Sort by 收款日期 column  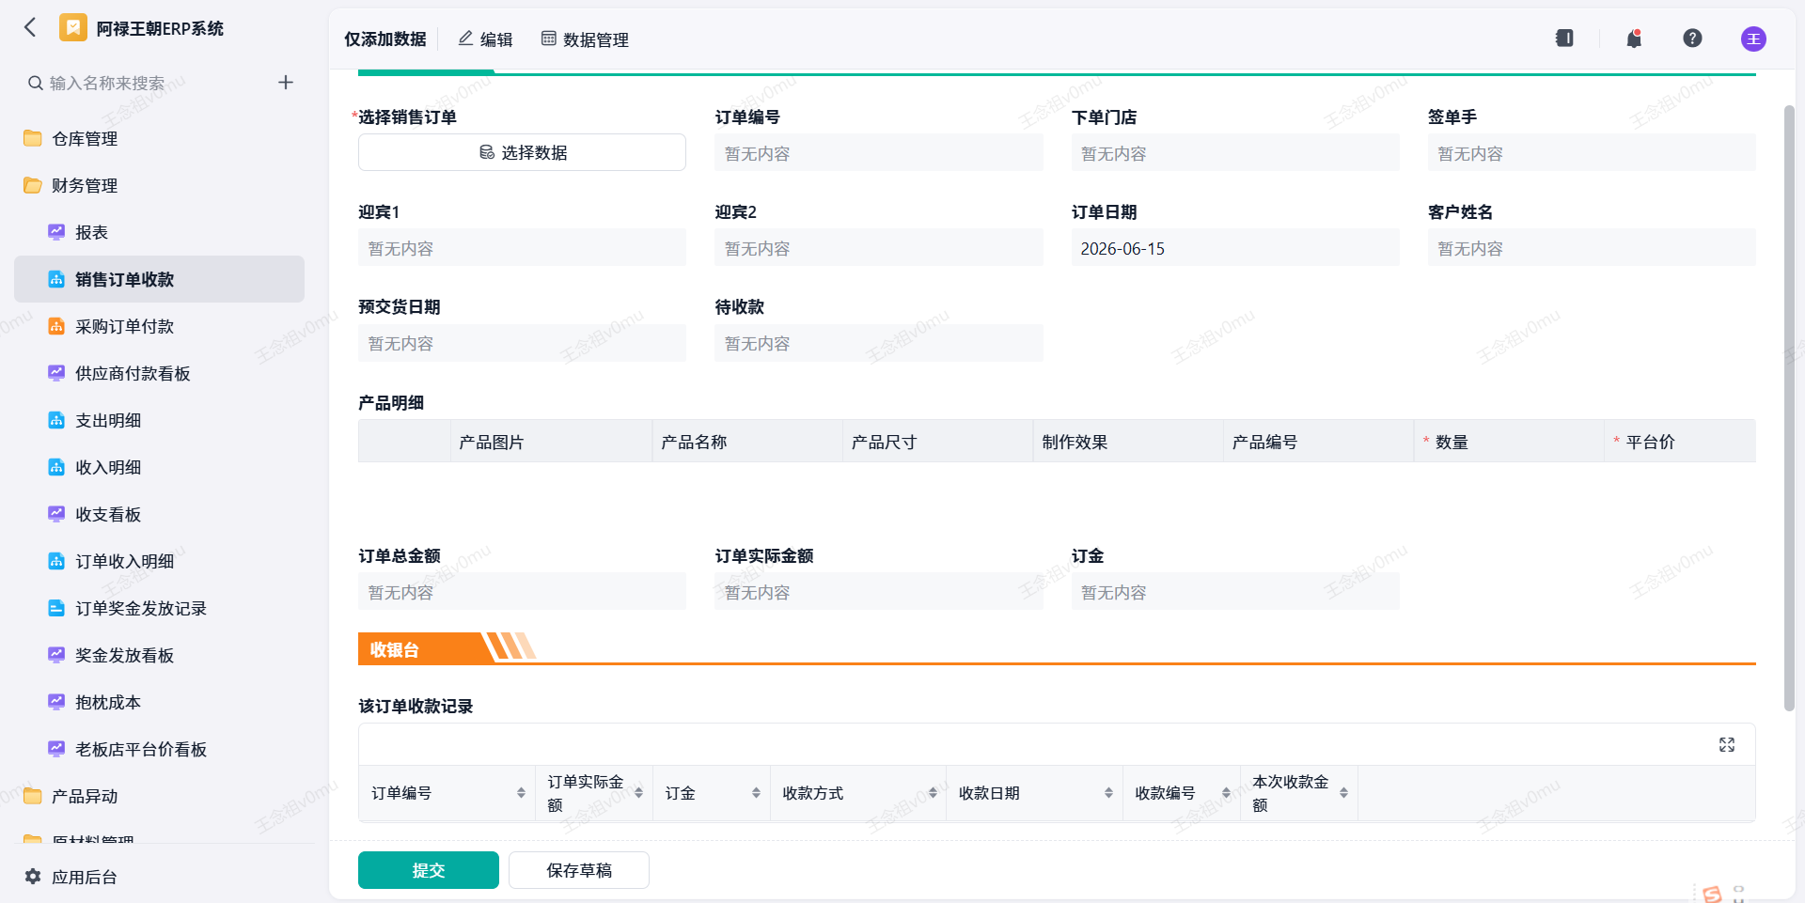click(x=1108, y=793)
